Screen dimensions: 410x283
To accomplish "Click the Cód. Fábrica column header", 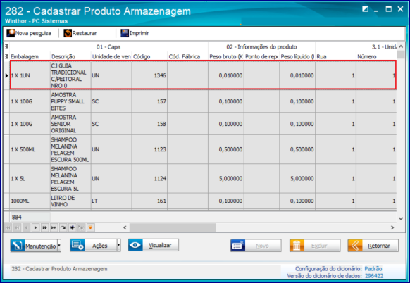I will 188,56.
